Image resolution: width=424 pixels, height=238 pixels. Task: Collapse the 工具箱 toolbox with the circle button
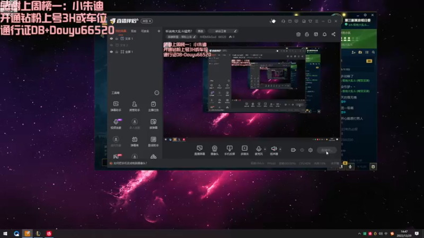[156, 93]
